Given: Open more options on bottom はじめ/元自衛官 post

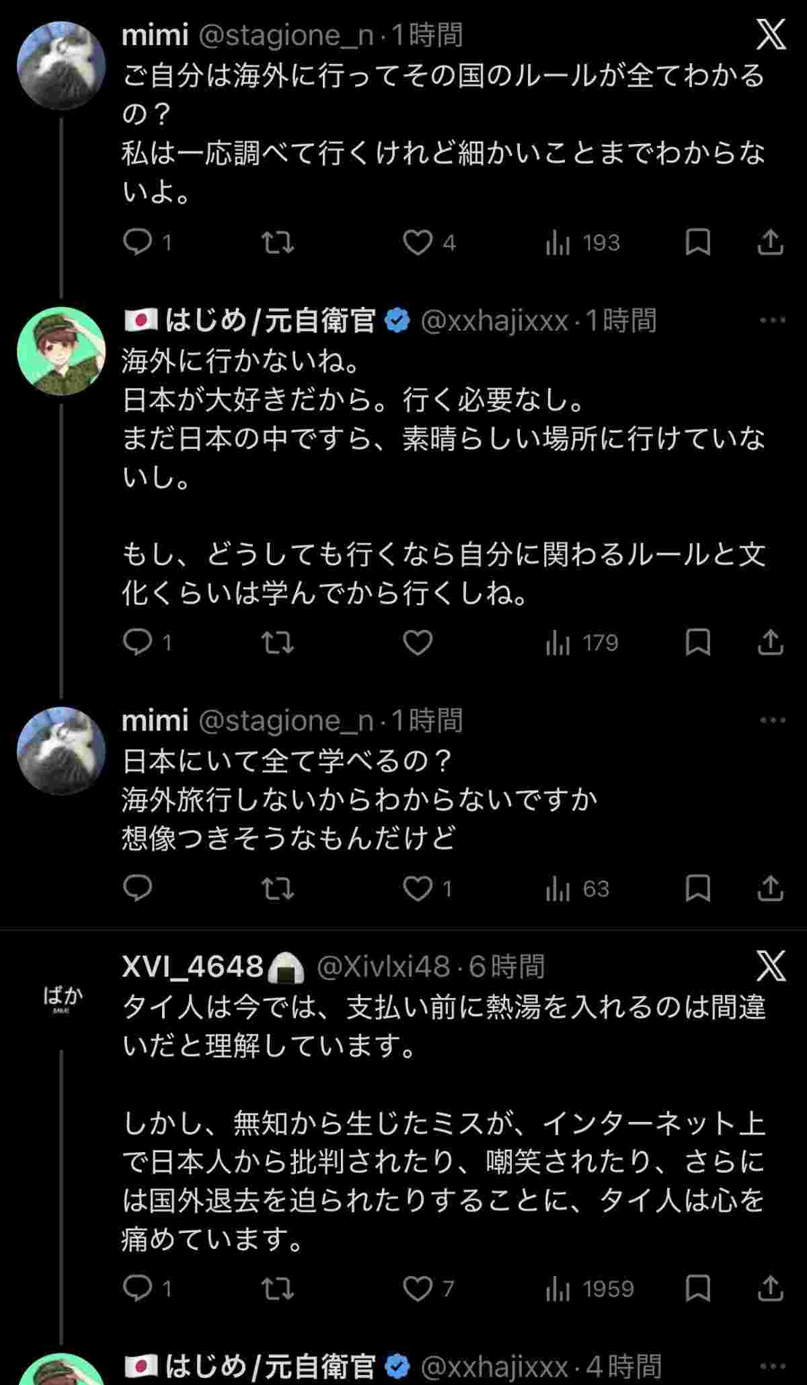Looking at the screenshot, I should tap(772, 1366).
